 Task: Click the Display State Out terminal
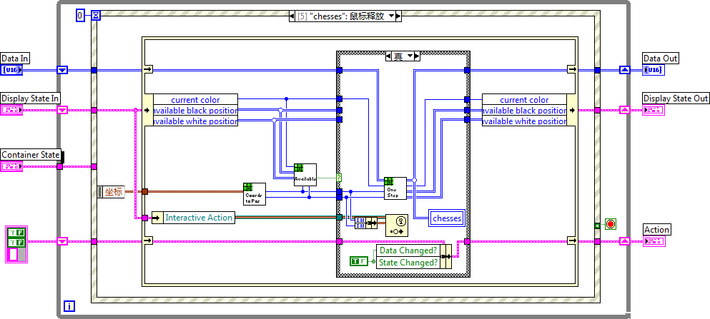click(654, 110)
